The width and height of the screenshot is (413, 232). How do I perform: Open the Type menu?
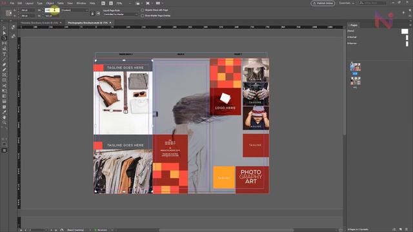coord(39,3)
